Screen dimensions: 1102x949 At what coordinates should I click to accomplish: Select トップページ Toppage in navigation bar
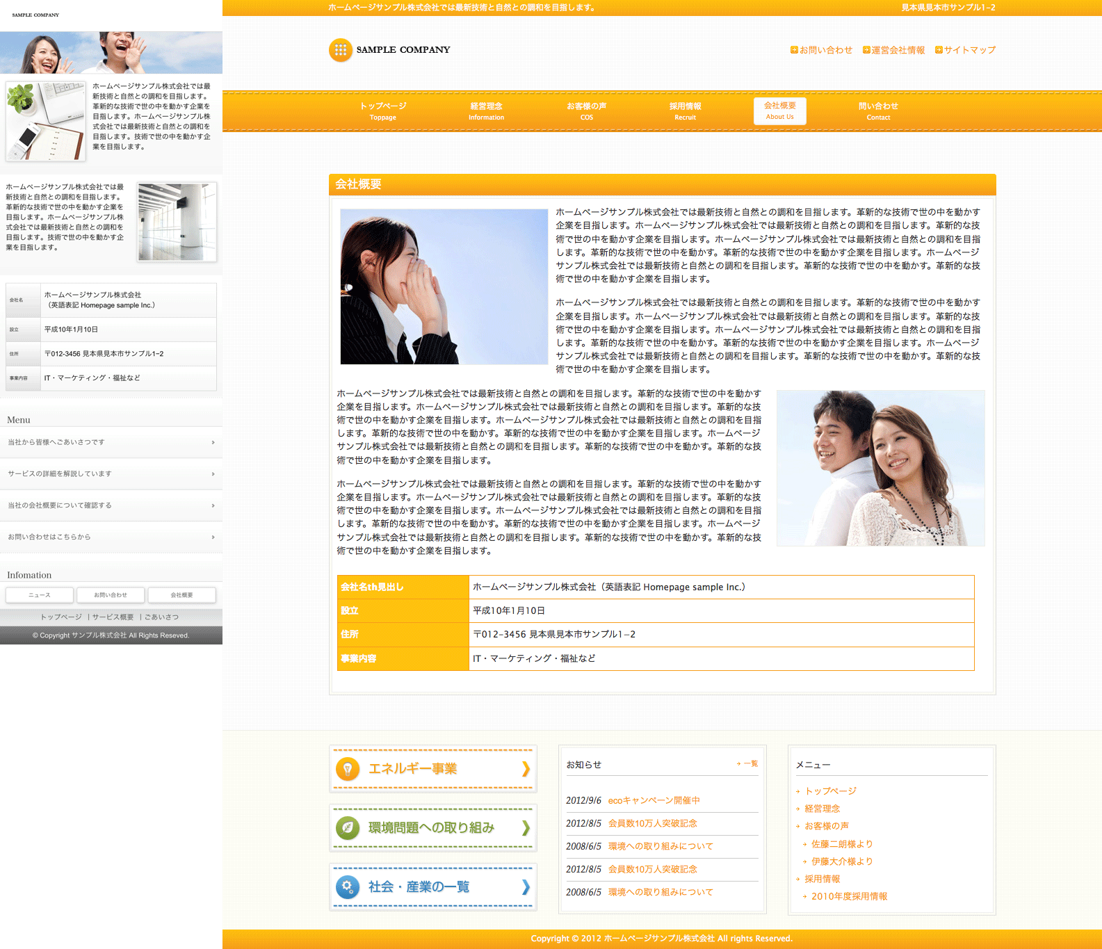(383, 111)
